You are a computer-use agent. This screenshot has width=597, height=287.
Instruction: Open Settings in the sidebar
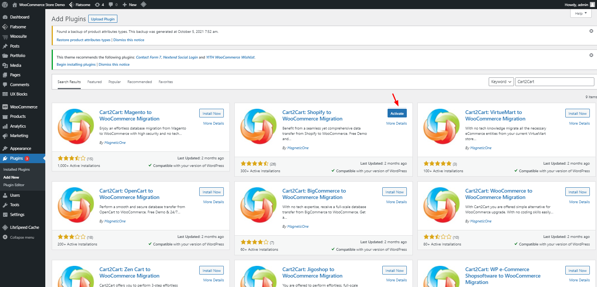(x=17, y=214)
